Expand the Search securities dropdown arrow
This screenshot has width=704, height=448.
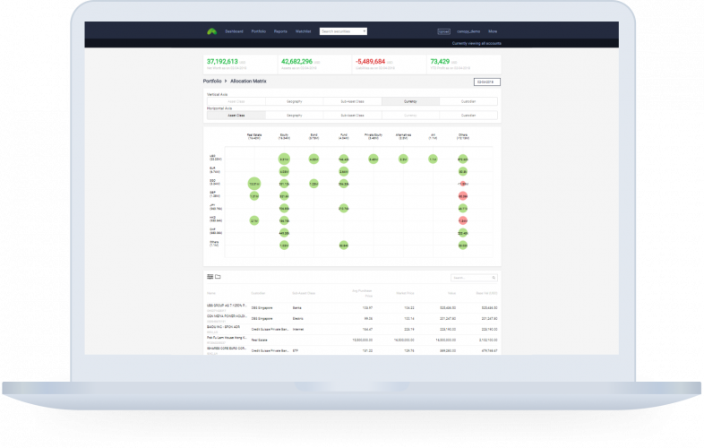[365, 31]
